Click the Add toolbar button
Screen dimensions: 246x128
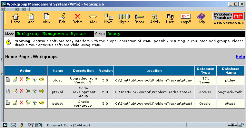click(31, 18)
